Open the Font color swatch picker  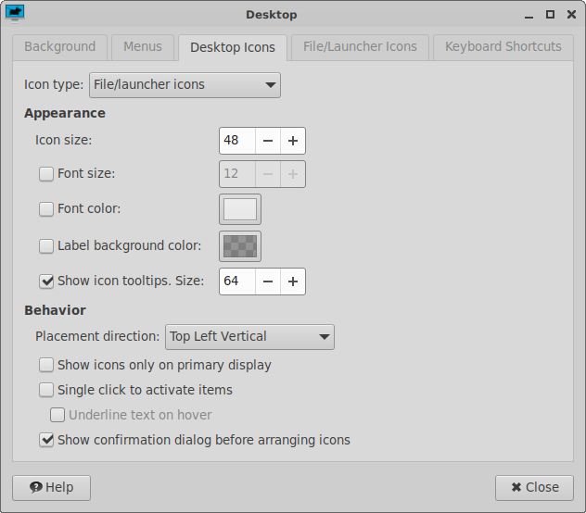(x=240, y=209)
